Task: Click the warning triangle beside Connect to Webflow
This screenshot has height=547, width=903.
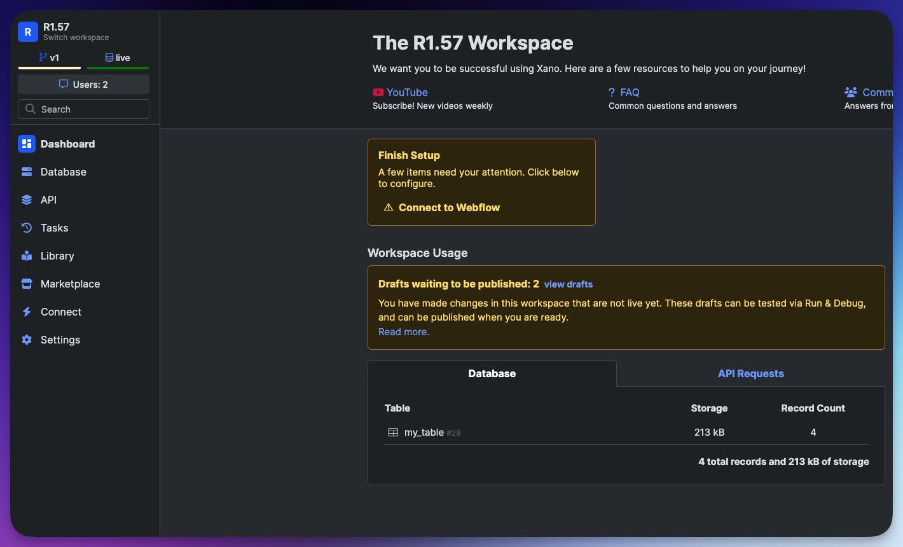Action: tap(389, 207)
